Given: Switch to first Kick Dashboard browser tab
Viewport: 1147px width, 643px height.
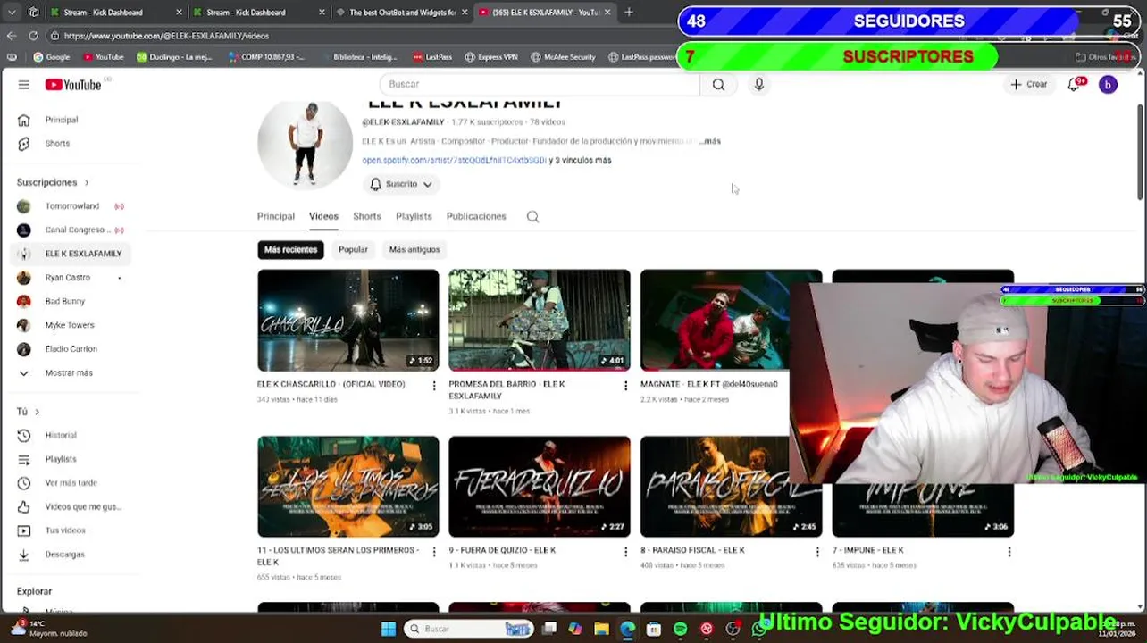Looking at the screenshot, I should 114,12.
